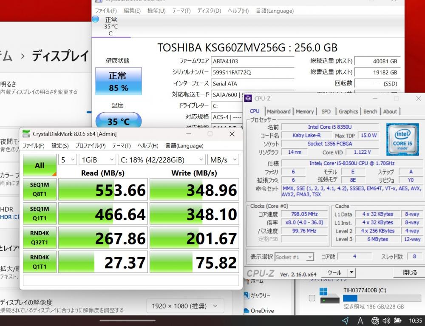Click the core speed value 798.05 MHz
This screenshot has height=326, width=425.
point(304,214)
